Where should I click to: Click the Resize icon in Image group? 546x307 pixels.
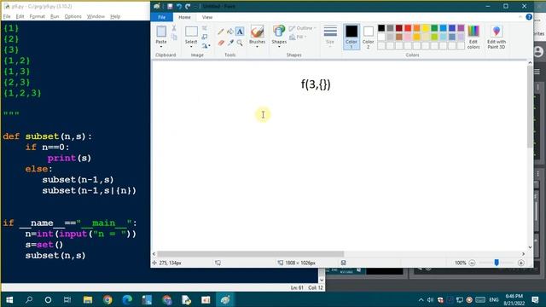point(205,37)
